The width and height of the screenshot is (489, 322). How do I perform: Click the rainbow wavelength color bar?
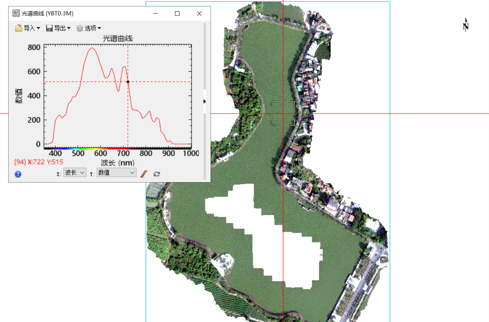118,148
